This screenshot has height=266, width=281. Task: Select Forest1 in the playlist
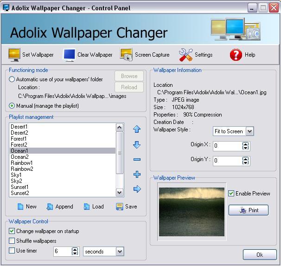(x=62, y=139)
